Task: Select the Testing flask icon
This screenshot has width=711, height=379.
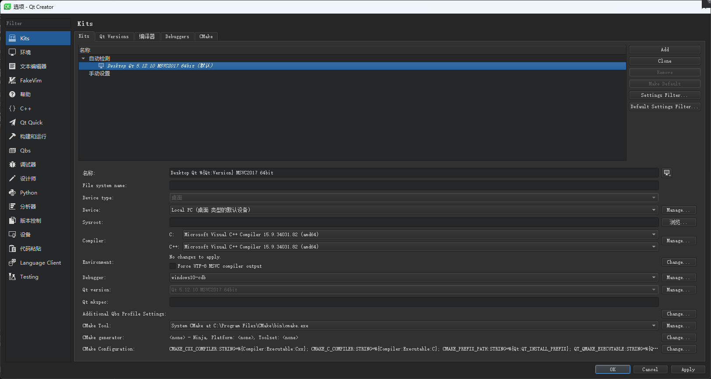Action: pyautogui.click(x=12, y=276)
